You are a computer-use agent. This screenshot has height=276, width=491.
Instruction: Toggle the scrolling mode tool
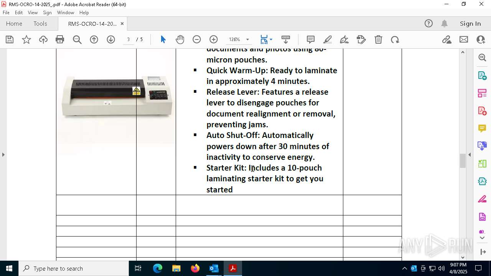(286, 39)
